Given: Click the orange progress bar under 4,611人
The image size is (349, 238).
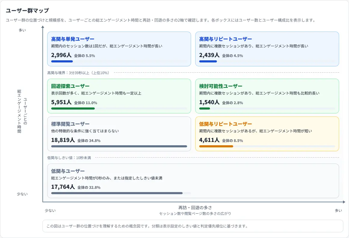Looking at the screenshot, I should click(216, 146).
